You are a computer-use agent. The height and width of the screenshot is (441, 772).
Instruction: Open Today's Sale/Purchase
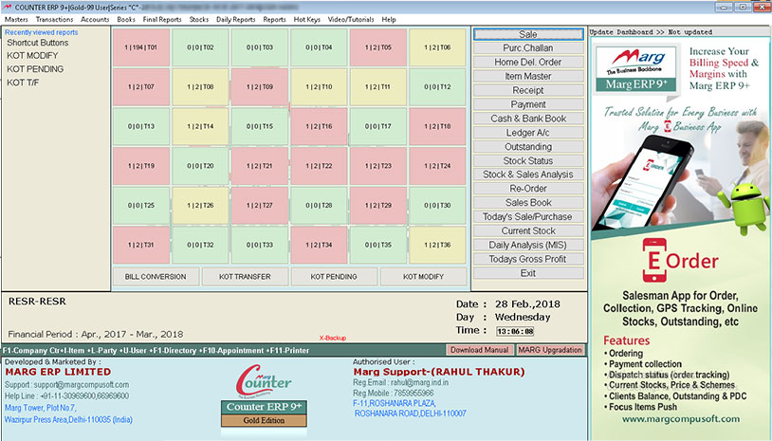[x=528, y=216]
